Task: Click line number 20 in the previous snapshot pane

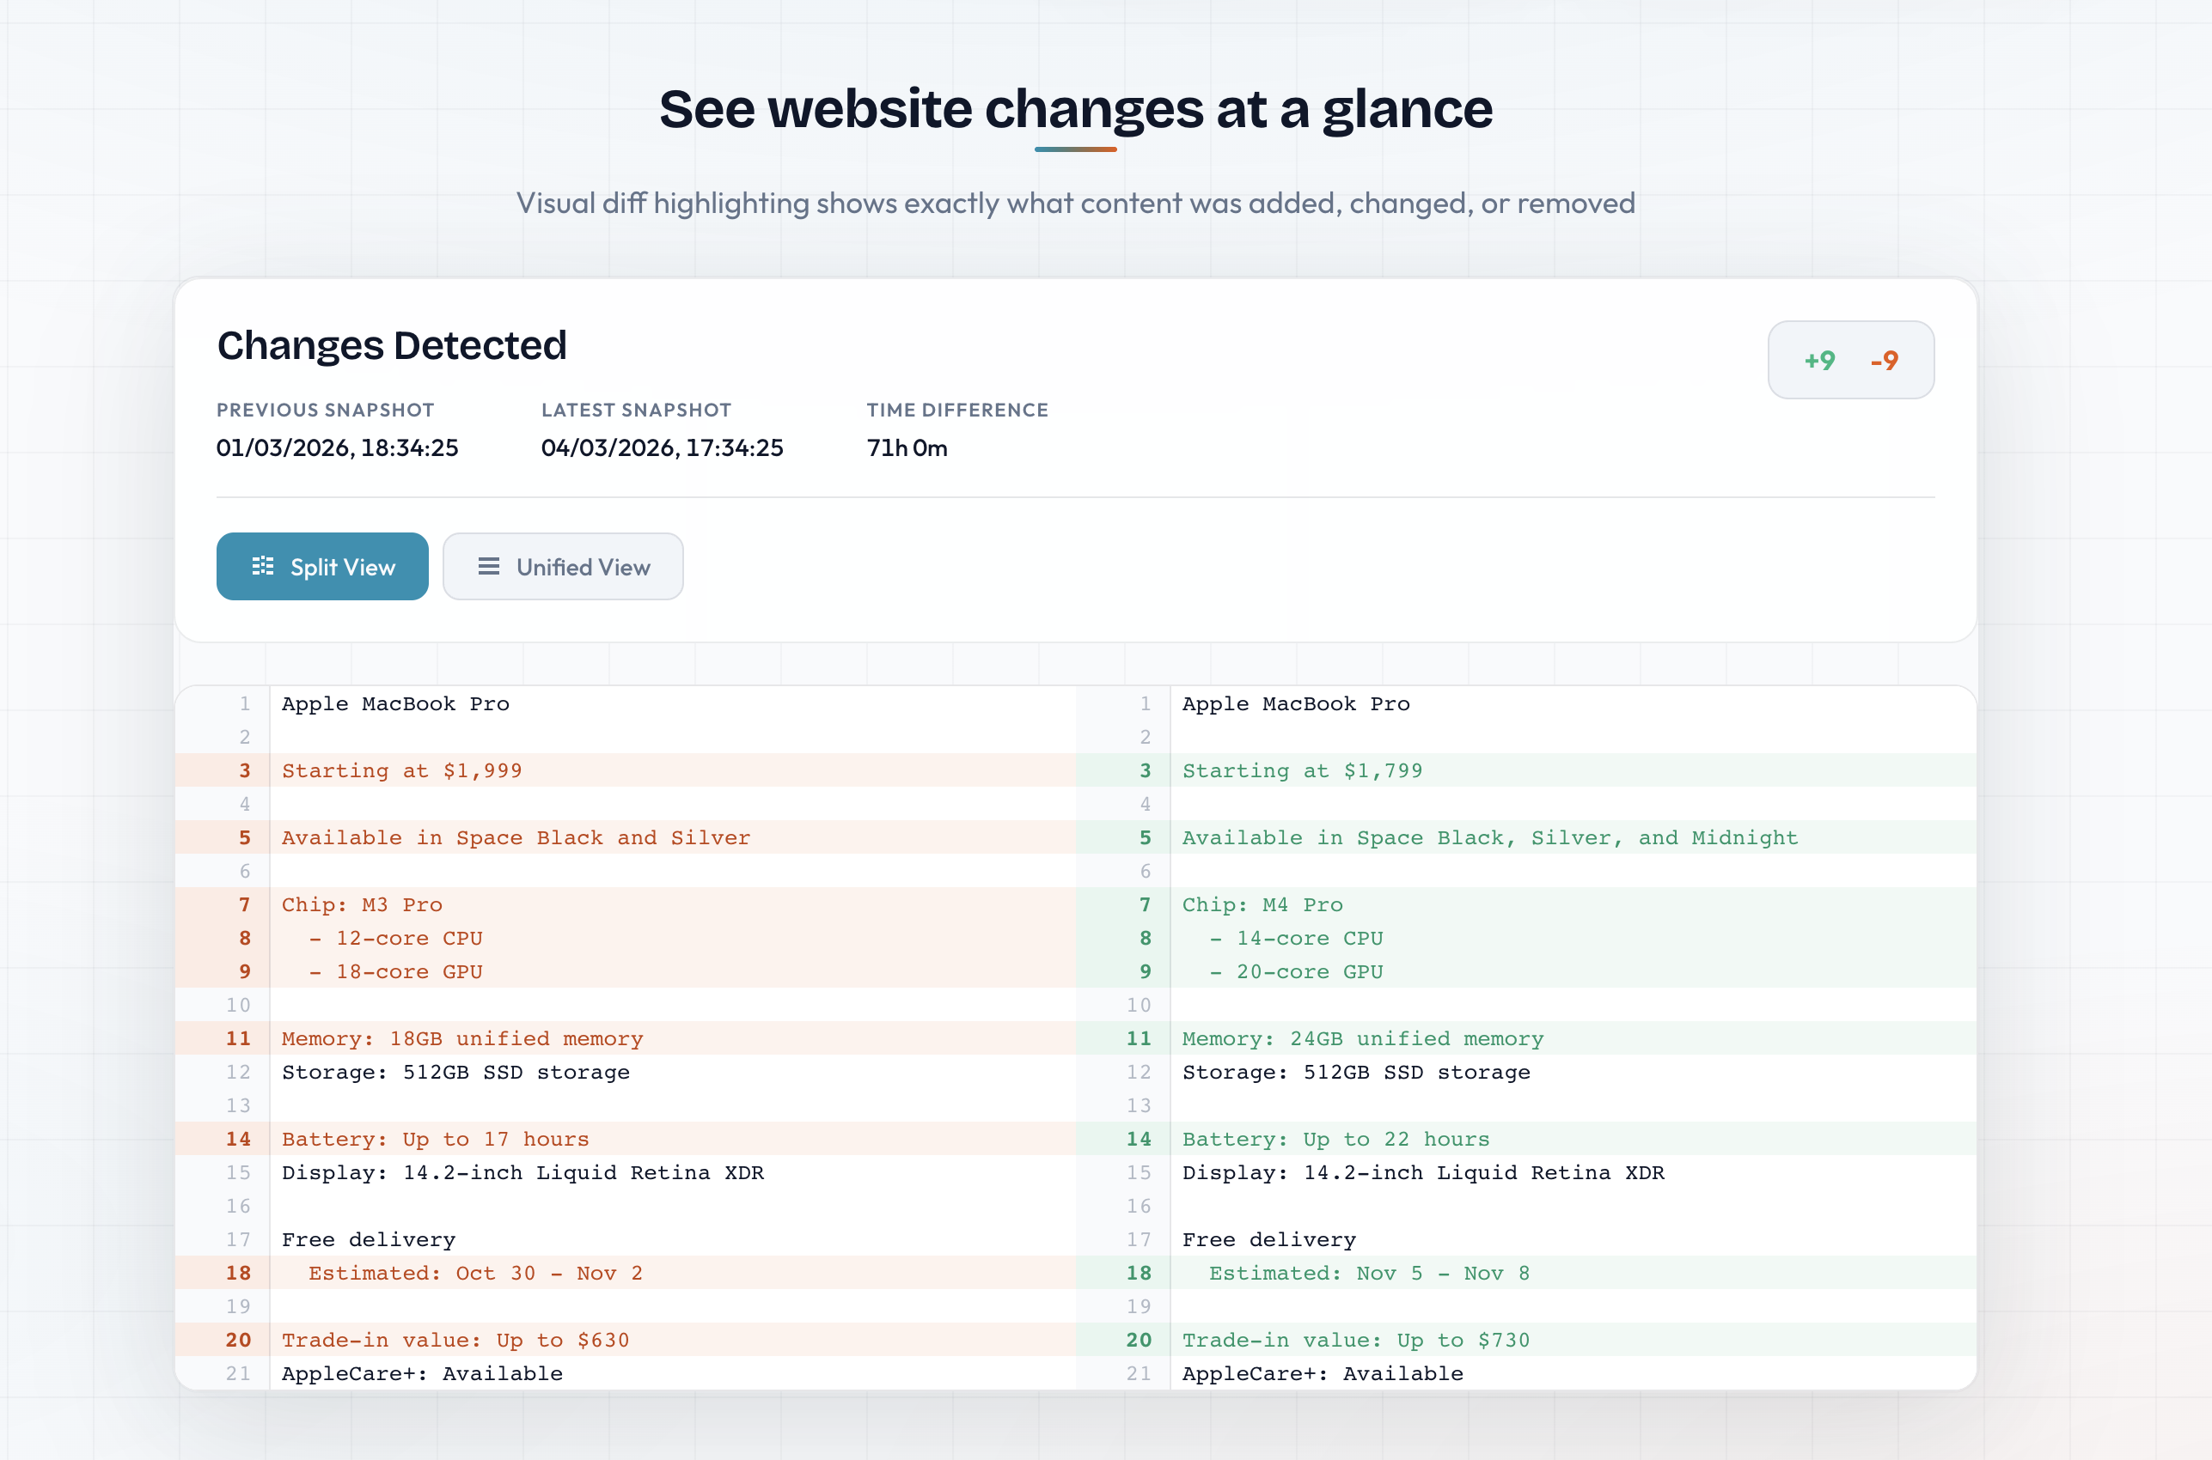Action: (239, 1340)
